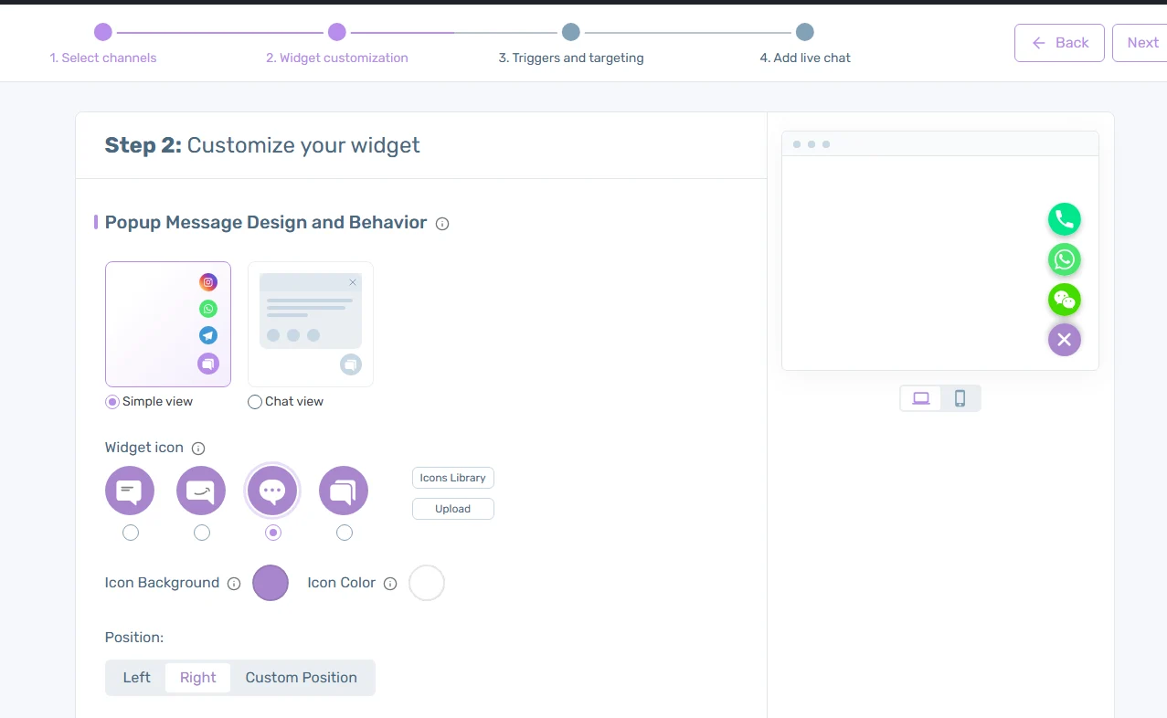Set widget position to Left
The width and height of the screenshot is (1167, 718).
137,678
